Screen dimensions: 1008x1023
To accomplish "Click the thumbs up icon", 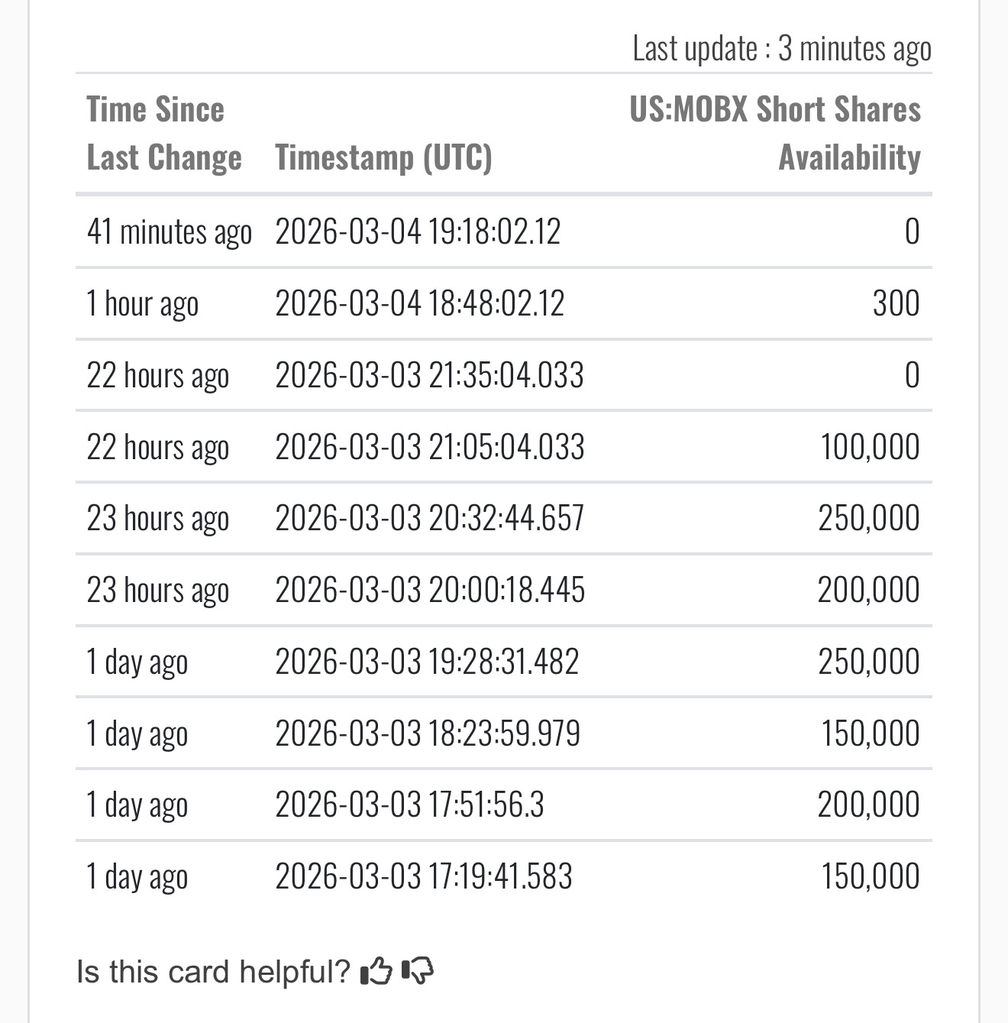I will click(x=376, y=972).
